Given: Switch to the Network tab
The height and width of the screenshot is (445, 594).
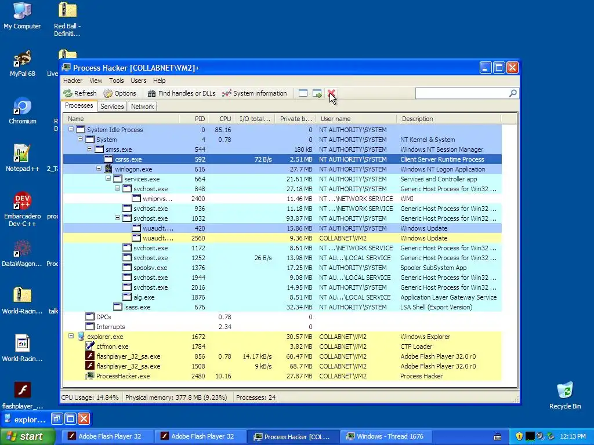Looking at the screenshot, I should tap(143, 107).
